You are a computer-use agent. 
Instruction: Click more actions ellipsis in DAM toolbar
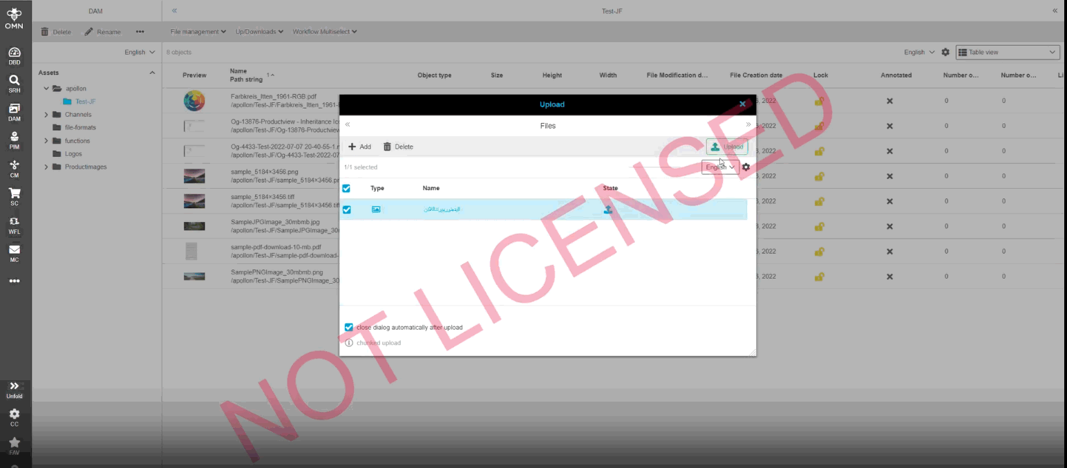point(140,32)
